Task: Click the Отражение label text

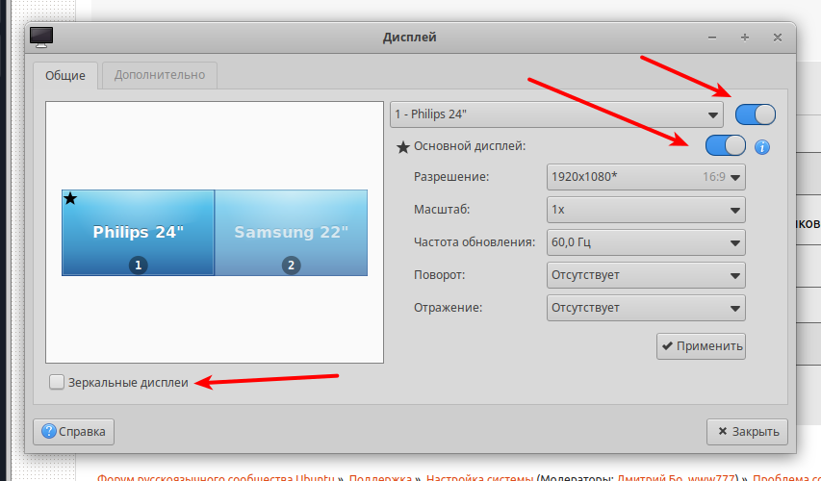Action: tap(449, 308)
